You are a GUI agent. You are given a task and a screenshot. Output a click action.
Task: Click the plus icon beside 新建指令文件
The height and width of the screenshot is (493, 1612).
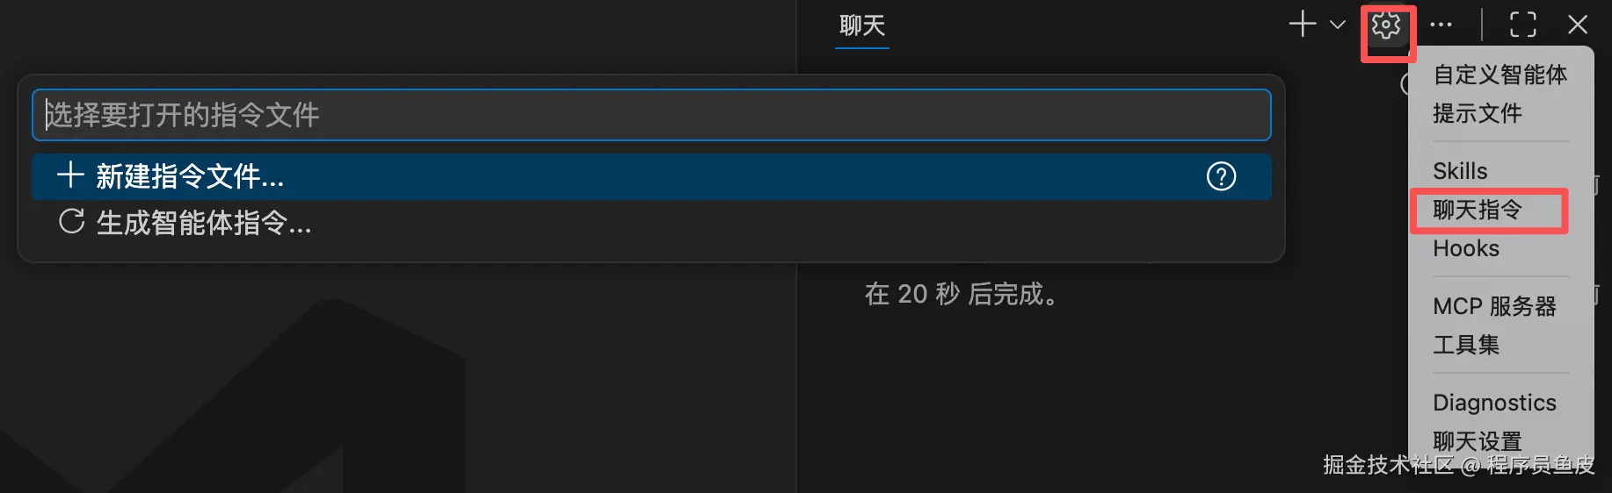pos(70,175)
